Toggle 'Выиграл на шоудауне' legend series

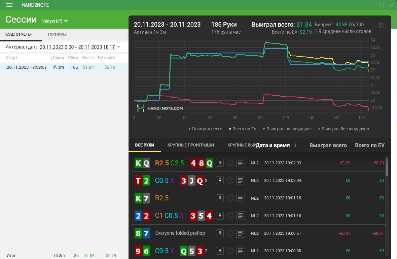tap(287, 129)
